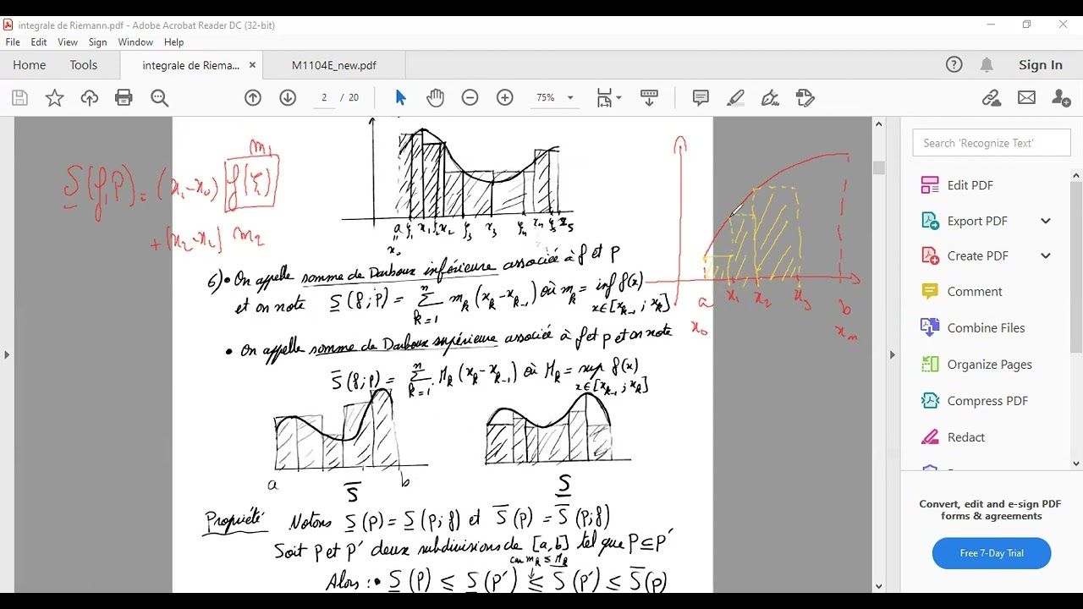Image resolution: width=1083 pixels, height=609 pixels.
Task: Collapse the right tools pane arrow
Action: coord(892,354)
